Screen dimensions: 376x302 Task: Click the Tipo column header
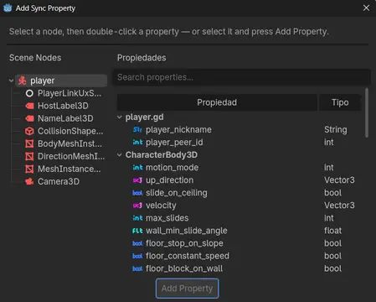pos(340,102)
